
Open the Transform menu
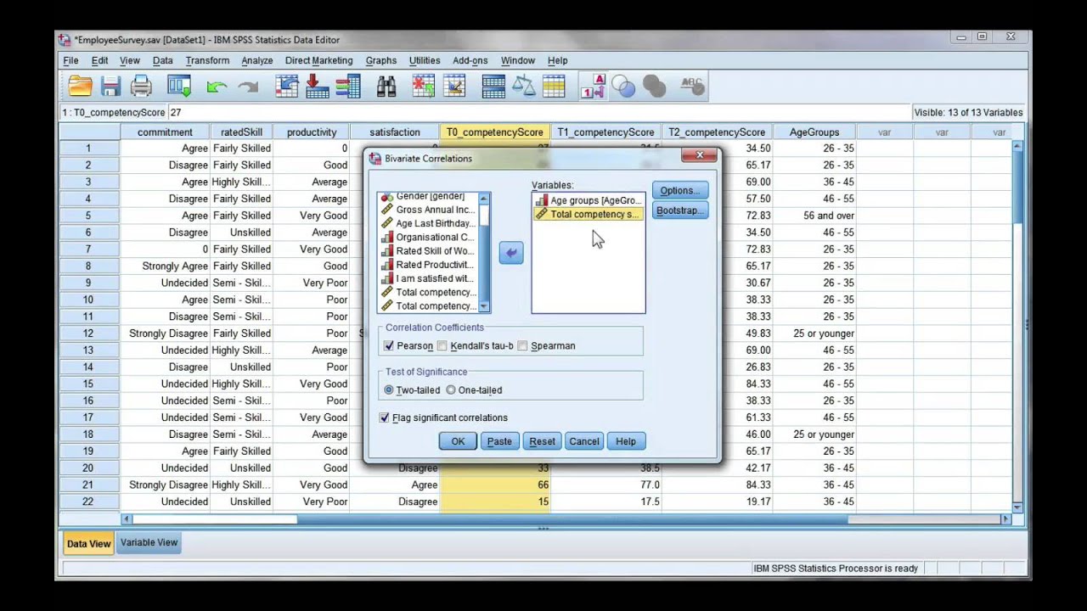207,60
